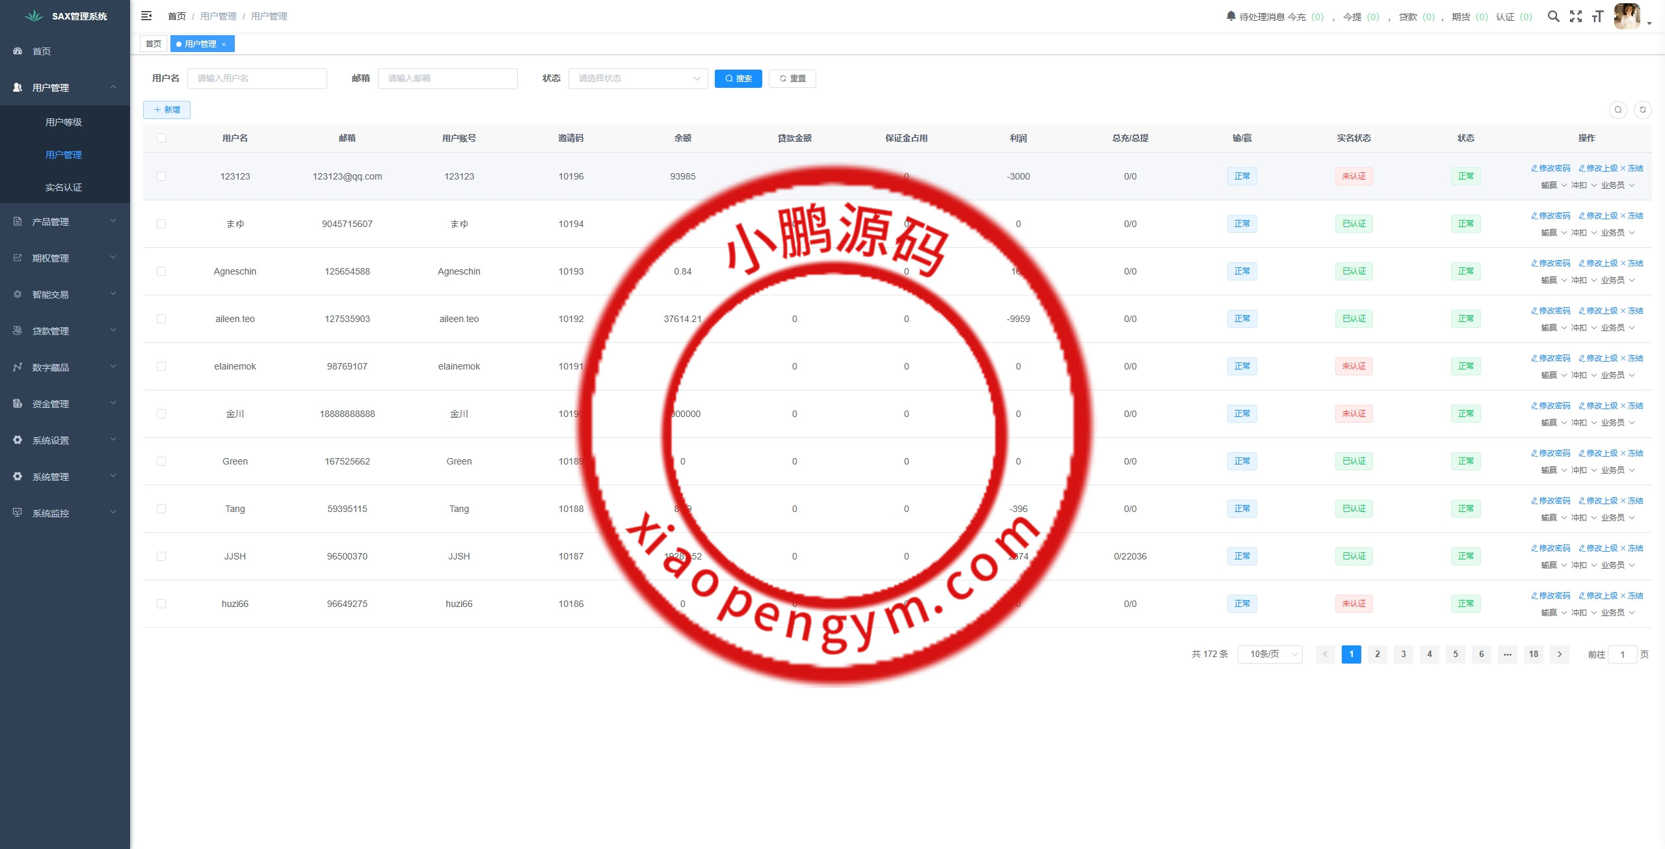
Task: Click the pending messages bell icon
Action: pyautogui.click(x=1231, y=16)
